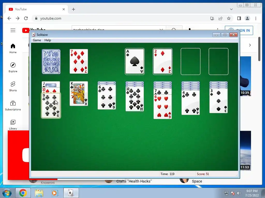Viewport: 265px width, 198px height.
Task: Click the Solitaire title bar icon
Action: tap(34, 35)
